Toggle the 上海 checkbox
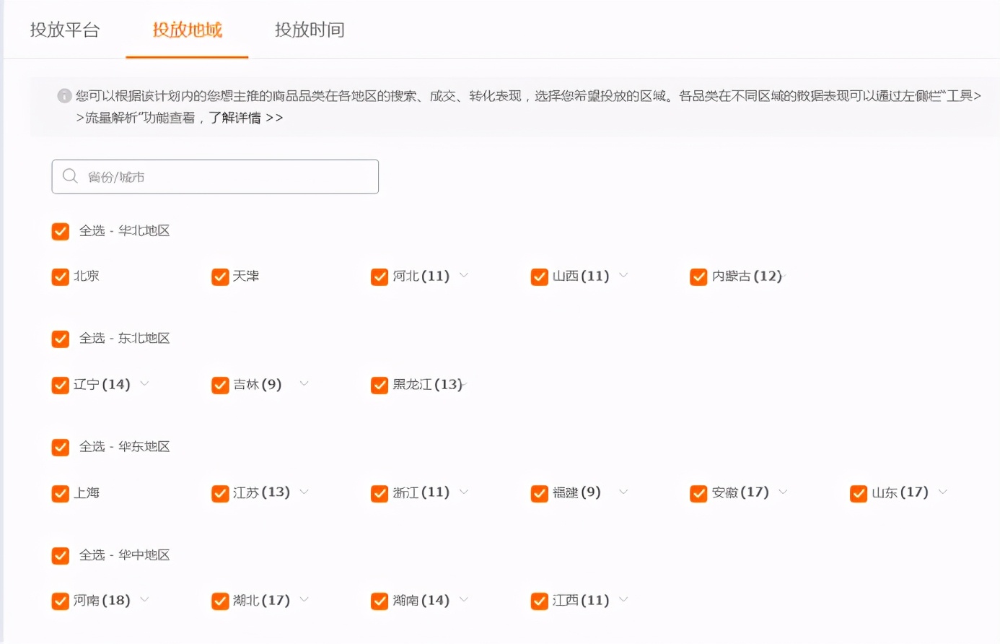 [60, 493]
